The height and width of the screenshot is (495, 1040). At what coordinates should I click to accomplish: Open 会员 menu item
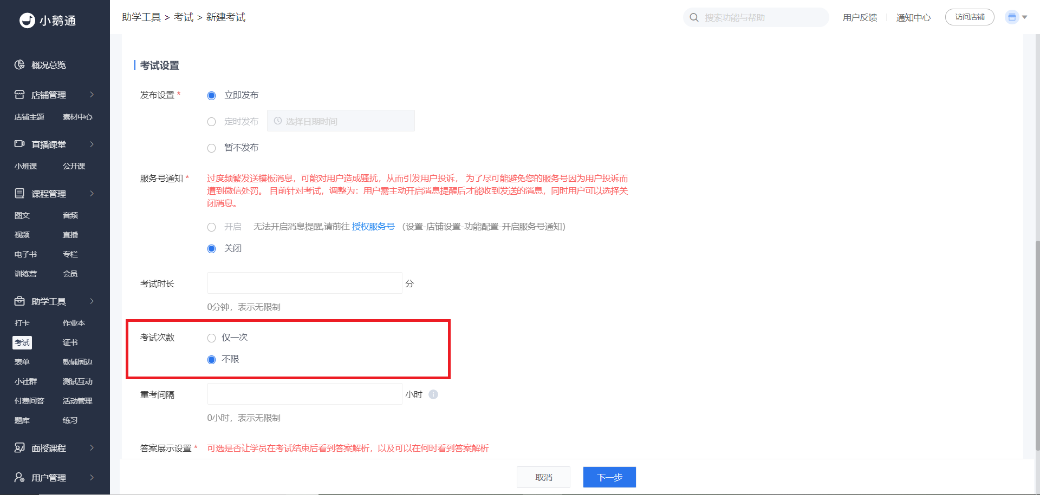(70, 274)
